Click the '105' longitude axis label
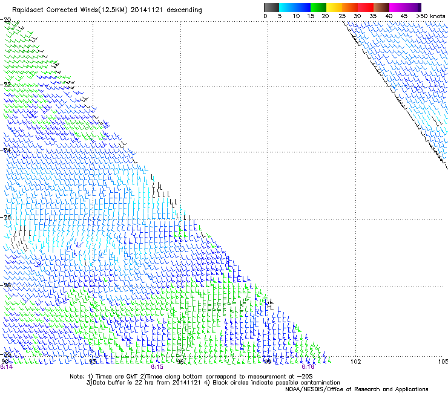The height and width of the screenshot is (393, 448). point(443,362)
